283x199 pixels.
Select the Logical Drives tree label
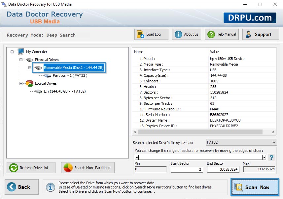tap(46, 83)
